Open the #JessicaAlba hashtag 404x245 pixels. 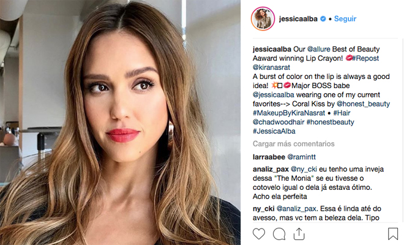point(274,131)
